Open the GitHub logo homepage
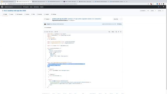 [2, 7]
